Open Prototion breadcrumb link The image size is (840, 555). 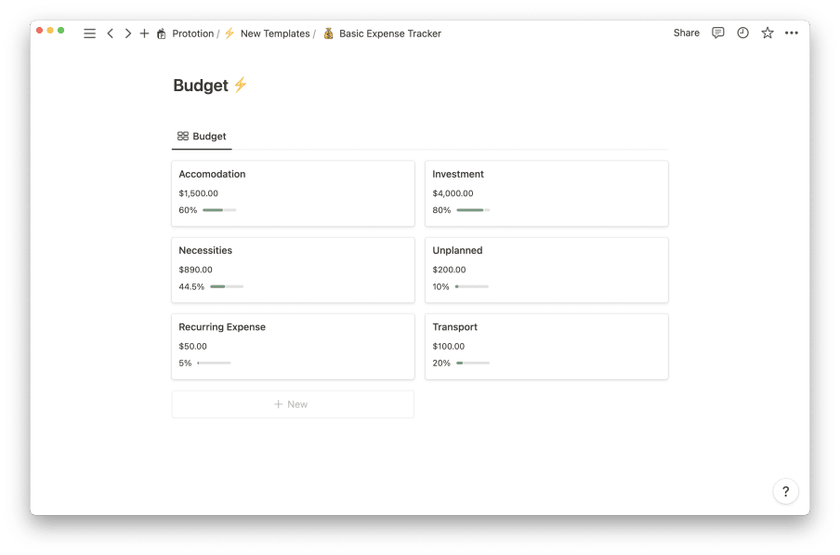coord(193,33)
